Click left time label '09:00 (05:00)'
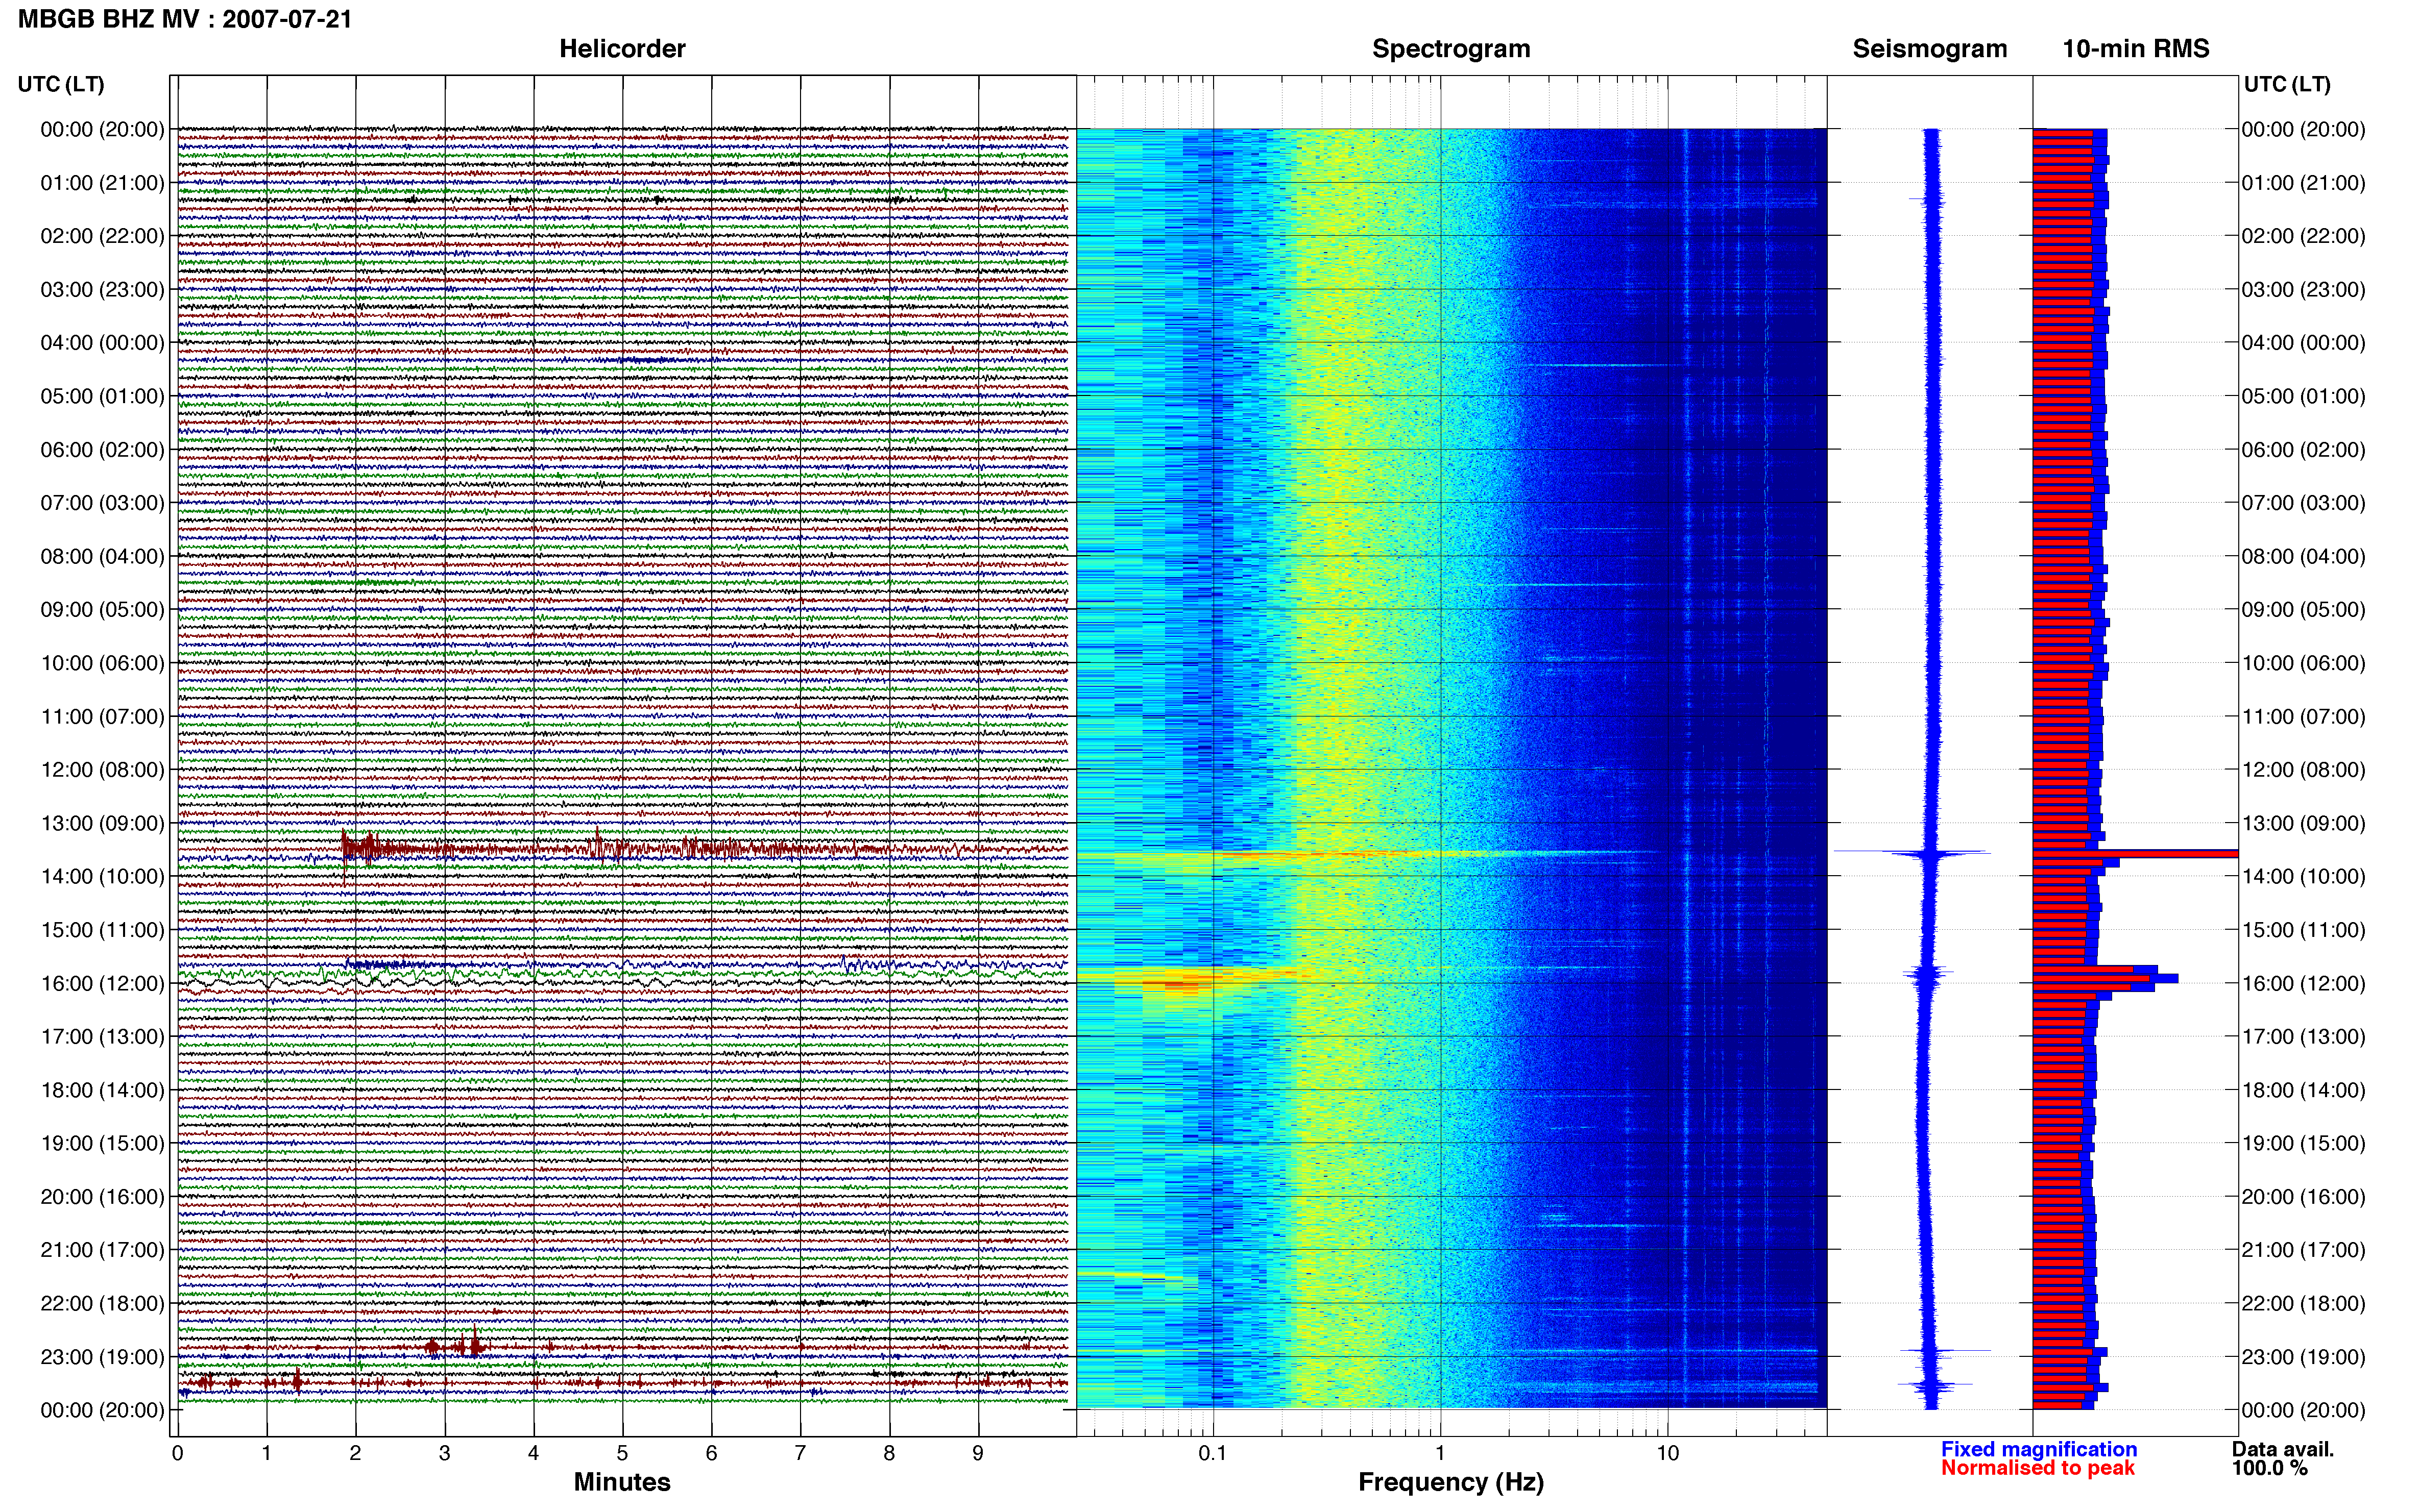Screen dimensions: 2420x1512 102,609
